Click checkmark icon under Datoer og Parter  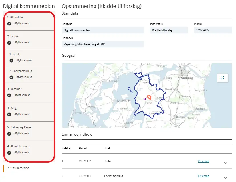9,134
